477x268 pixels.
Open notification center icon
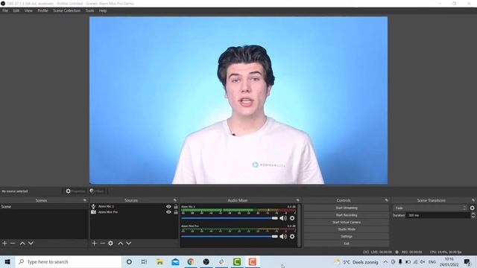coord(467,261)
